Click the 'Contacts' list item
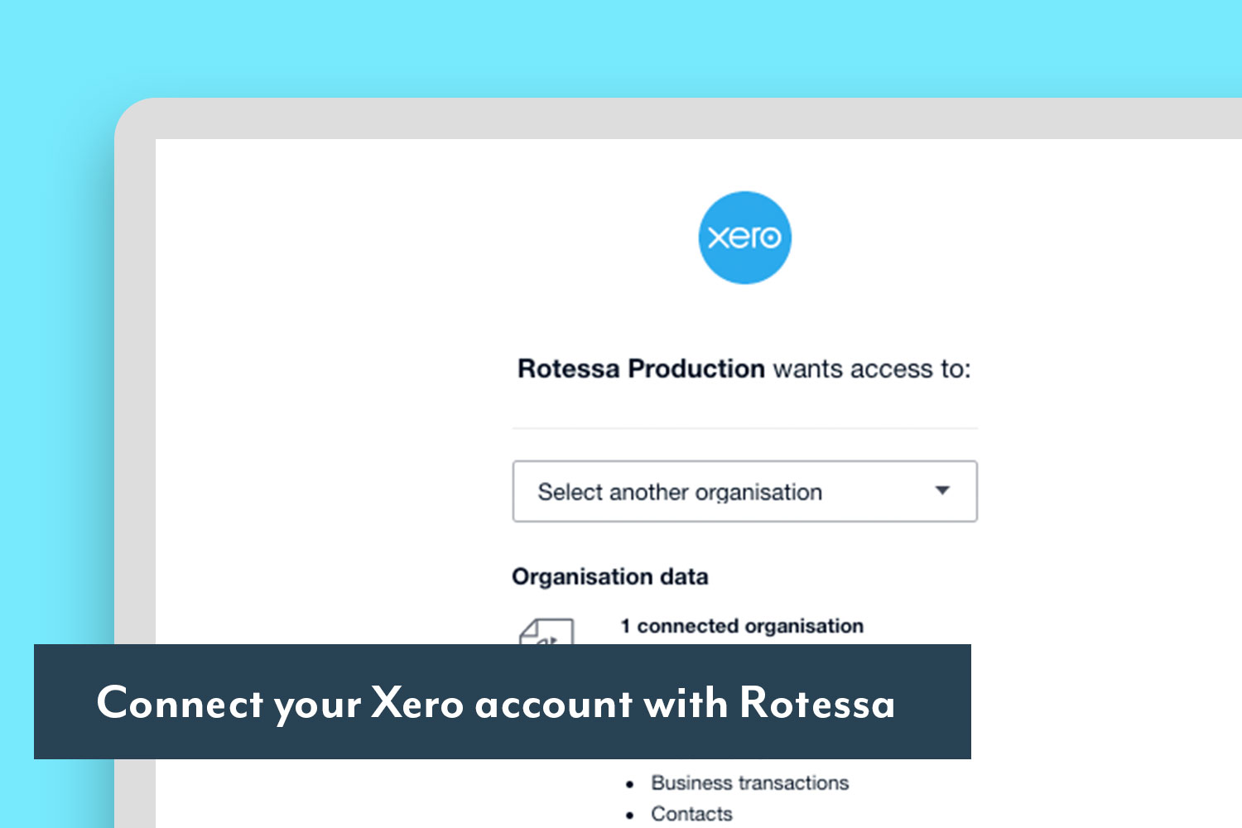The image size is (1242, 828). [x=691, y=814]
